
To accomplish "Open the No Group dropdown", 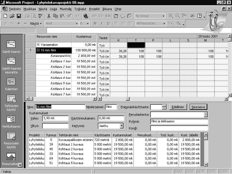I will coord(163,16).
